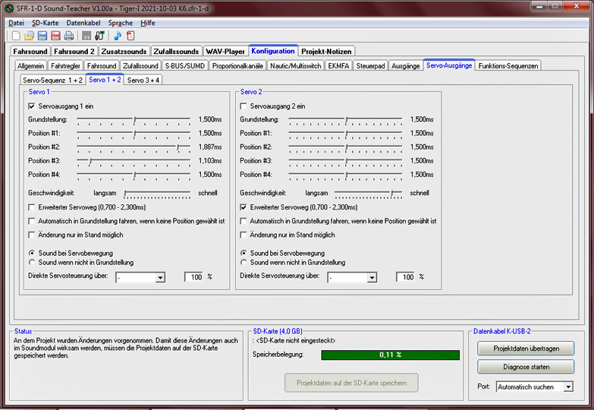Click Servo 1 Position #2 slider handle

(178, 147)
